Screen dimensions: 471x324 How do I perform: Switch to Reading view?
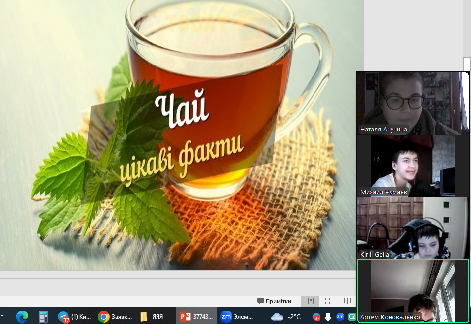(348, 301)
